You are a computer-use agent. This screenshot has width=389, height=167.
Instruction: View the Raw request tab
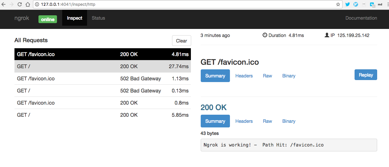click(x=267, y=76)
